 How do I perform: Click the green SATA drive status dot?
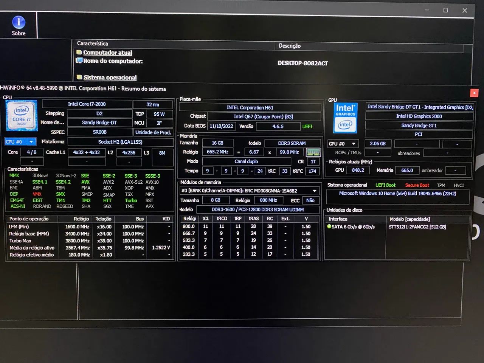(329, 226)
